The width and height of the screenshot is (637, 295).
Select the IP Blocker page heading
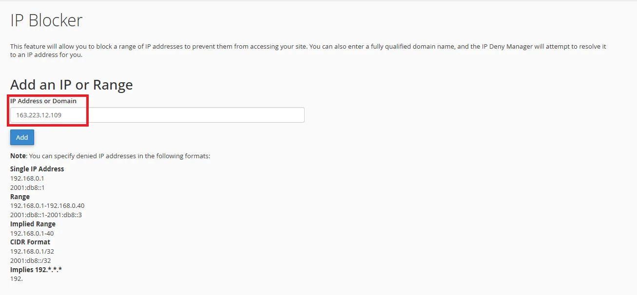(x=46, y=20)
